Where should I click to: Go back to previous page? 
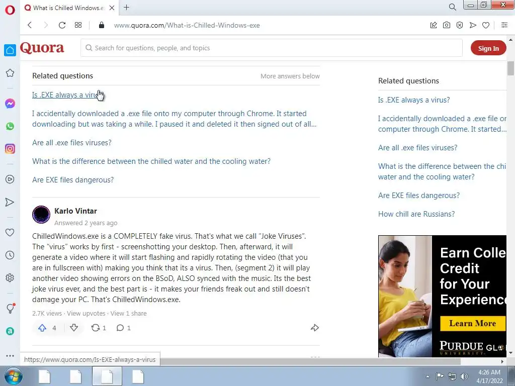[30, 25]
